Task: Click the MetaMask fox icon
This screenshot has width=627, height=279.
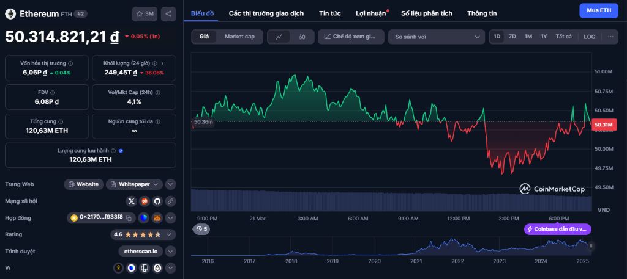Action: pyautogui.click(x=157, y=218)
